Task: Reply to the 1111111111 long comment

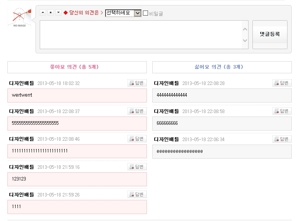Action: pos(137,139)
